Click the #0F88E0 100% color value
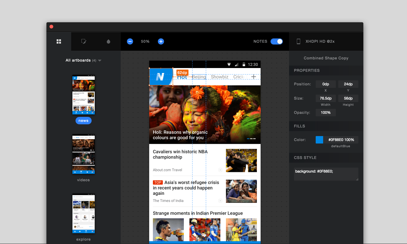This screenshot has width=407, height=244. [x=341, y=140]
